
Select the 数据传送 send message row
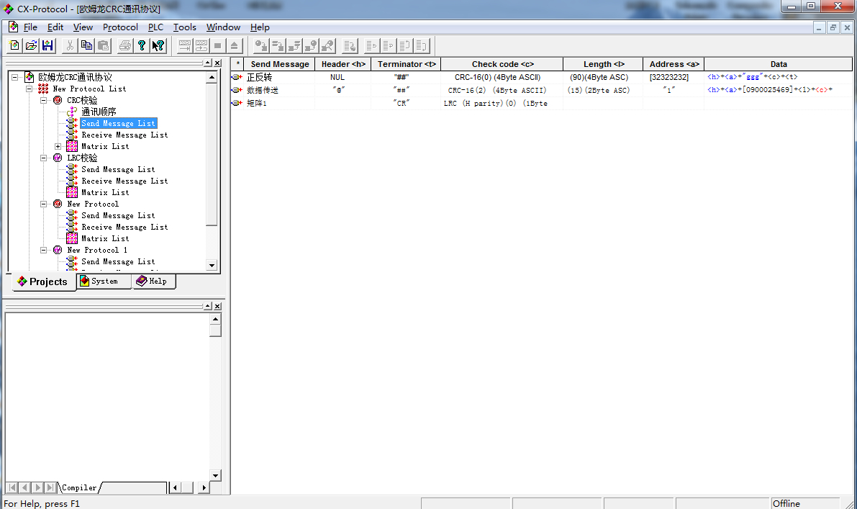tap(262, 90)
